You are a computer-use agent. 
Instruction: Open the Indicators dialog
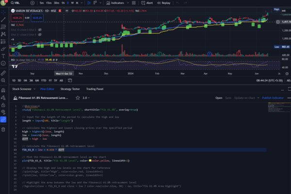point(115,3)
